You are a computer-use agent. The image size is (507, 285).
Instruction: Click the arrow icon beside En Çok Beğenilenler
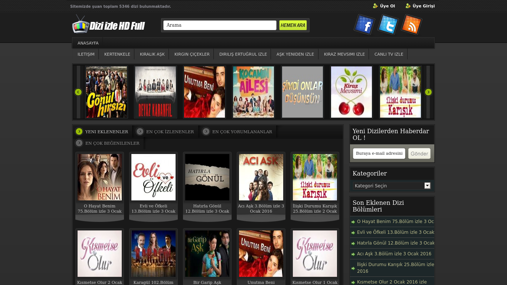[79, 143]
